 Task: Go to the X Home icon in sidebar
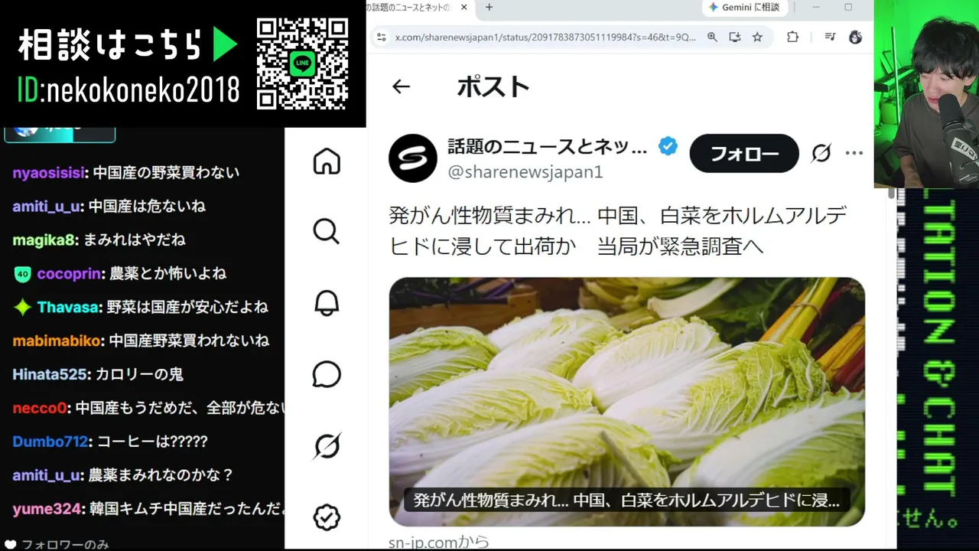tap(327, 161)
